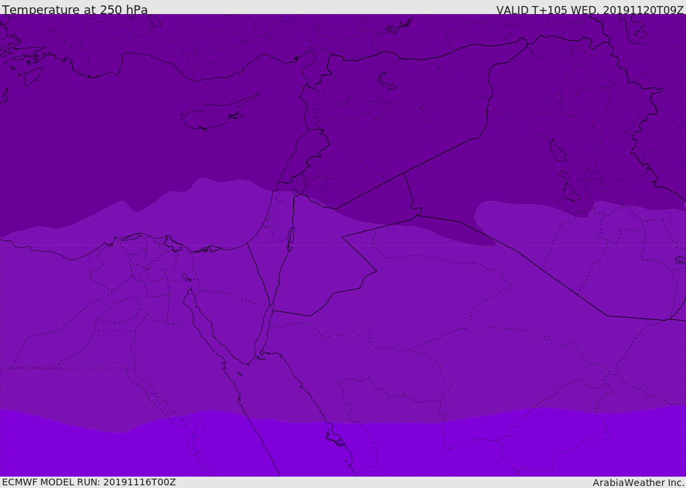Viewport: 686px width, 488px height.
Task: Click the lake outline in northern Syria
Action: [x=387, y=81]
